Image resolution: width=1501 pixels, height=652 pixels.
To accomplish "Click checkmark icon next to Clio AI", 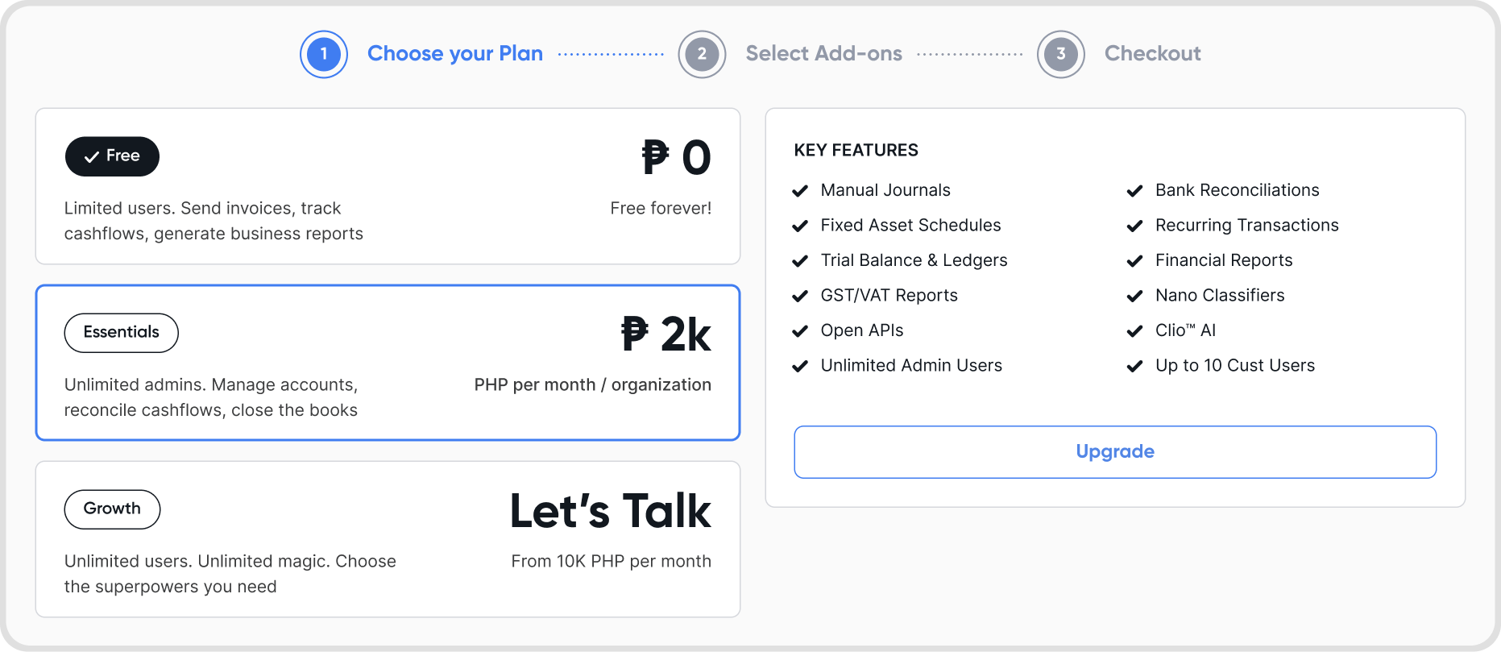I will [x=1134, y=331].
